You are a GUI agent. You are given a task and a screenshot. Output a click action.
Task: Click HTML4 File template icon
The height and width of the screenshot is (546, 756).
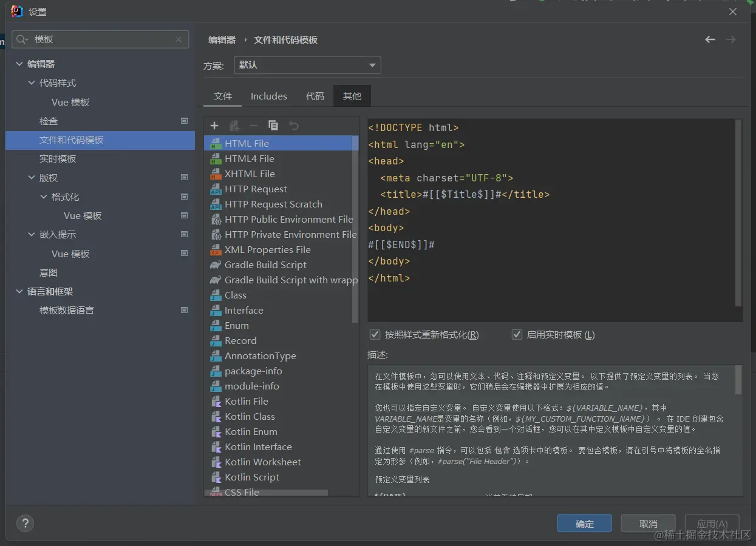click(215, 159)
